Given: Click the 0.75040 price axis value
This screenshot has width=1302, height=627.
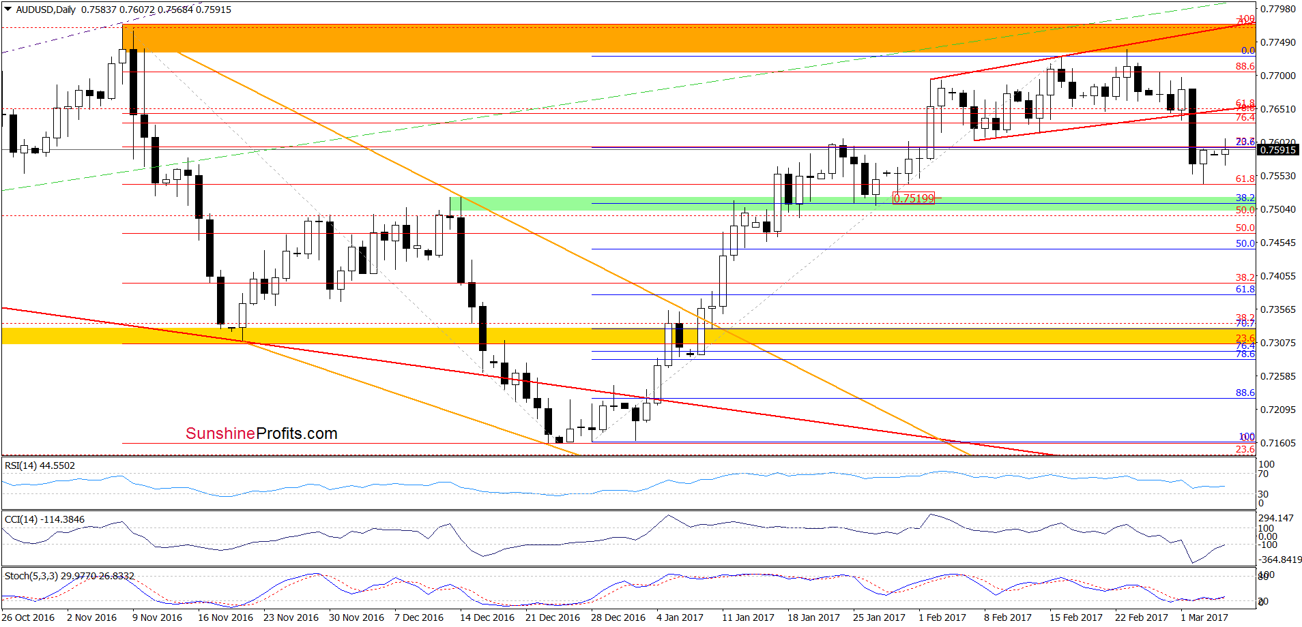Looking at the screenshot, I should [1277, 209].
